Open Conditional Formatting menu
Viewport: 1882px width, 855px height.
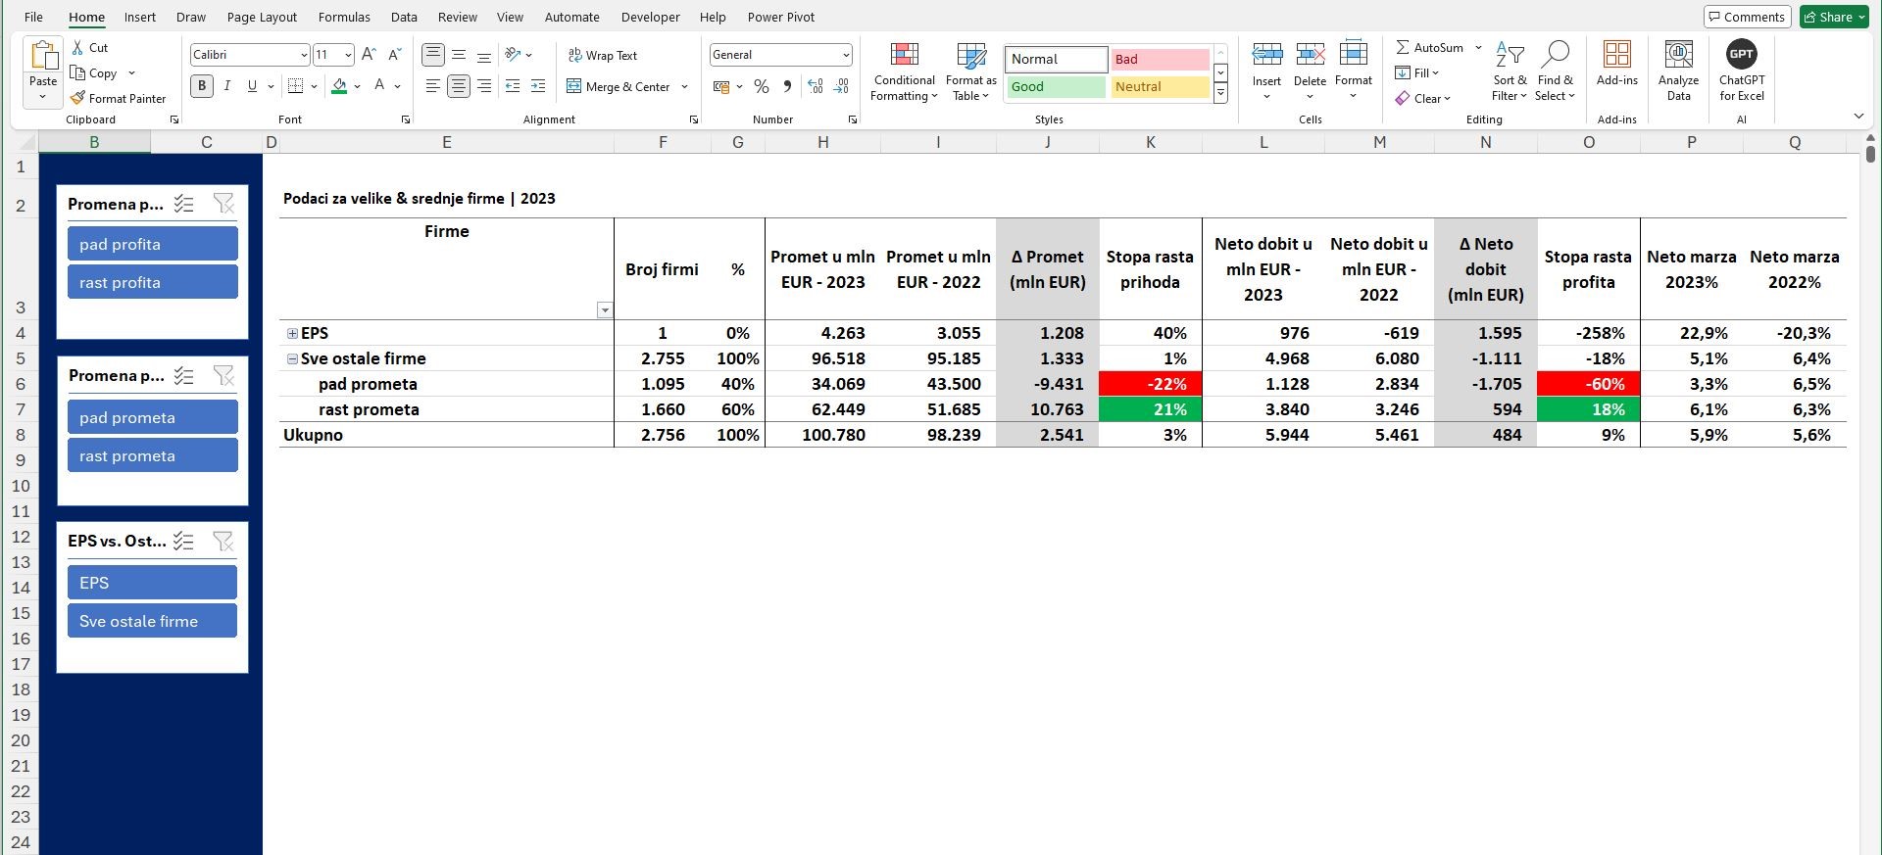click(x=904, y=71)
